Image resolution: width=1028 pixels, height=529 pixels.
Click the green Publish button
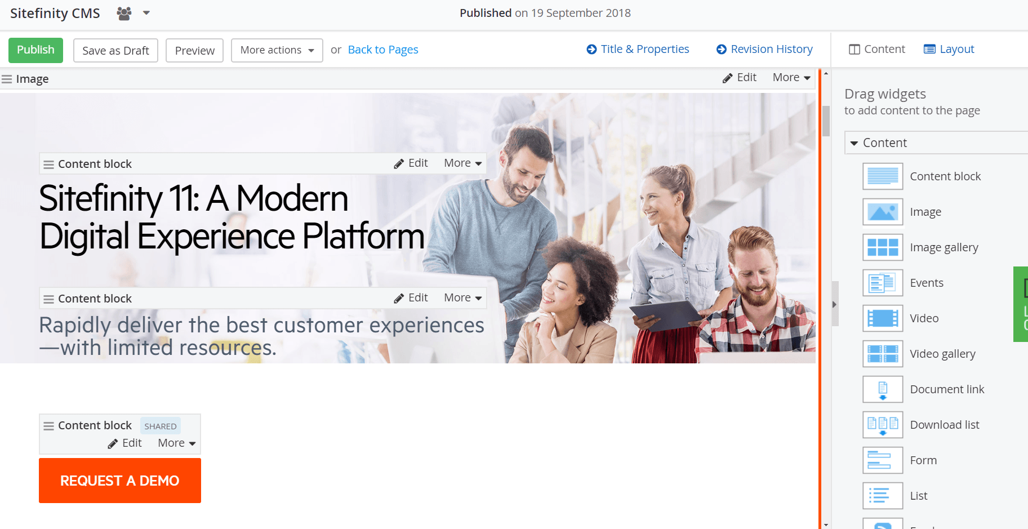pyautogui.click(x=35, y=50)
